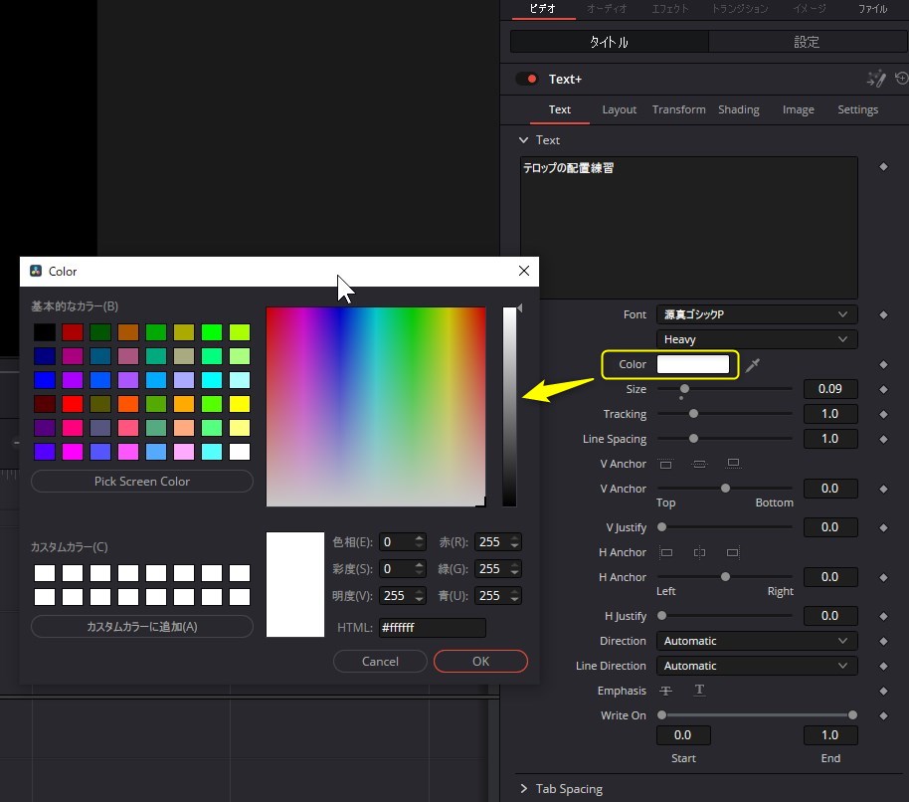Close the Color dialog window
This screenshot has width=909, height=802.
(524, 271)
